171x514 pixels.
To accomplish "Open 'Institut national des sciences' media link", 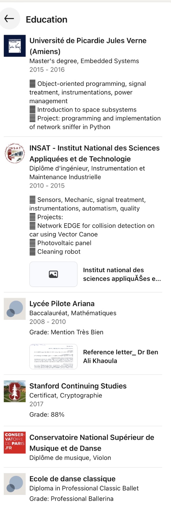I will pyautogui.click(x=122, y=275).
